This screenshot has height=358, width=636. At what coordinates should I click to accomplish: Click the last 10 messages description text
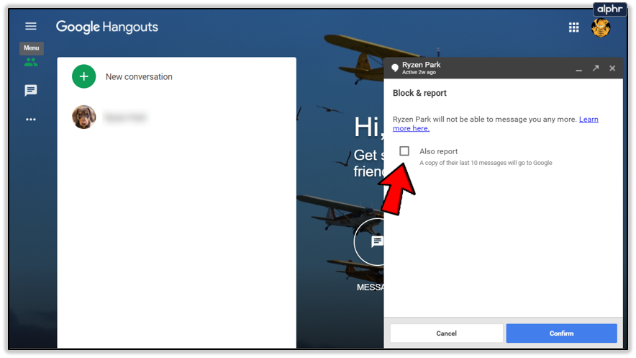click(486, 163)
